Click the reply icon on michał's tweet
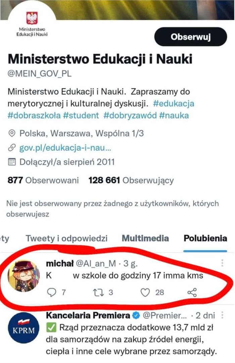The width and height of the screenshot is (235, 363). tap(51, 292)
